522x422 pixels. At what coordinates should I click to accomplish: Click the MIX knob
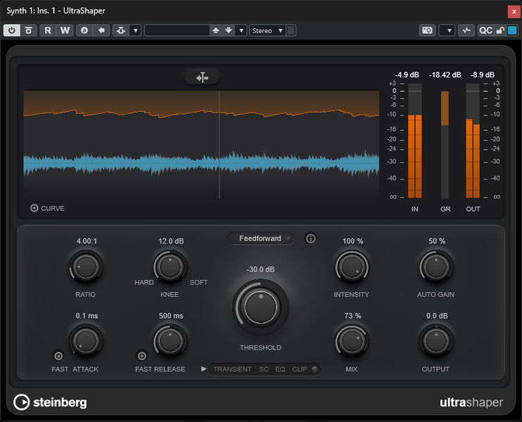[352, 341]
